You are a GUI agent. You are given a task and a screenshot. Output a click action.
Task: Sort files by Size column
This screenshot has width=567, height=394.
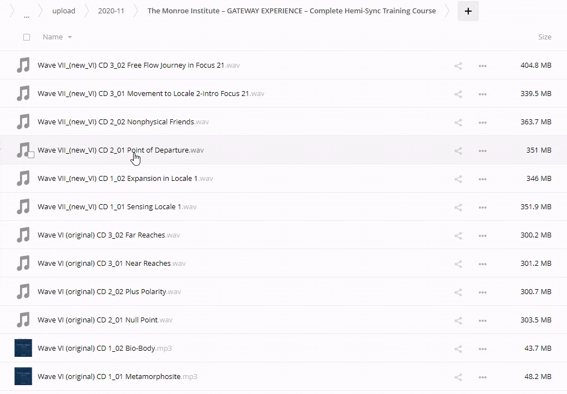544,37
